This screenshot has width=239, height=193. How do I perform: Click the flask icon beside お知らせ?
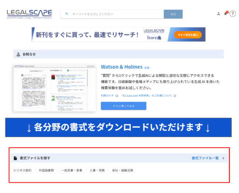pyautogui.click(x=18, y=54)
